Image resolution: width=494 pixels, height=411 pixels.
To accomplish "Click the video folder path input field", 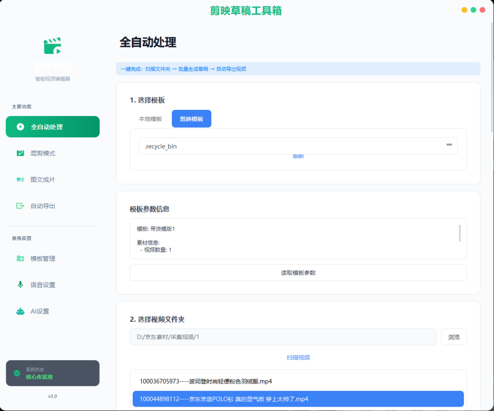I will (283, 337).
